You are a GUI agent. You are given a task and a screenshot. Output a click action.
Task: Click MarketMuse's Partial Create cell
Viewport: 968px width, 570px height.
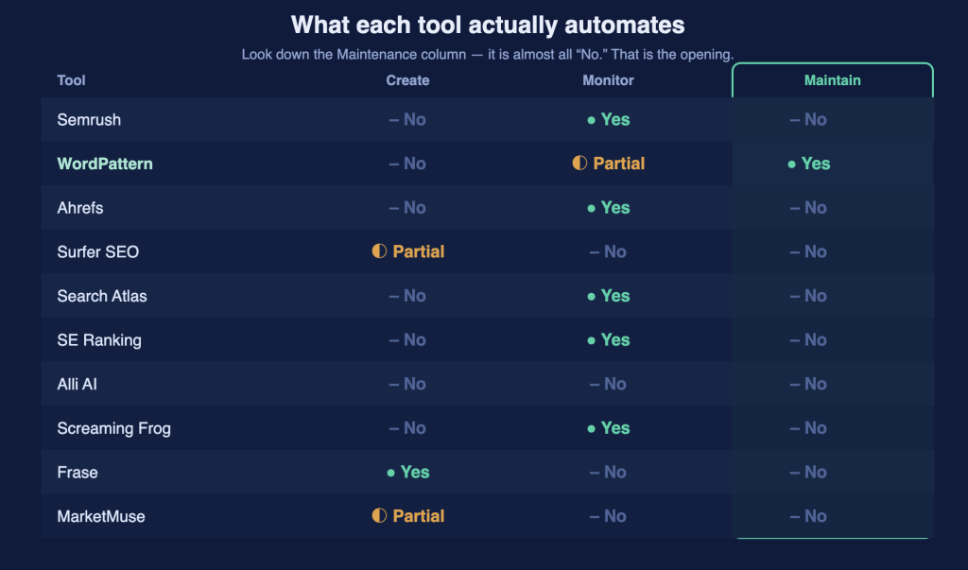[x=407, y=516]
